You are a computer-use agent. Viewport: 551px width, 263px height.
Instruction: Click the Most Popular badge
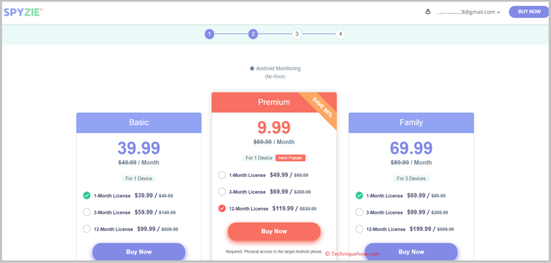coord(291,158)
